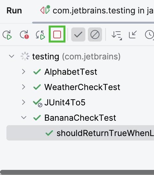Click the Run tool window title

point(14,11)
